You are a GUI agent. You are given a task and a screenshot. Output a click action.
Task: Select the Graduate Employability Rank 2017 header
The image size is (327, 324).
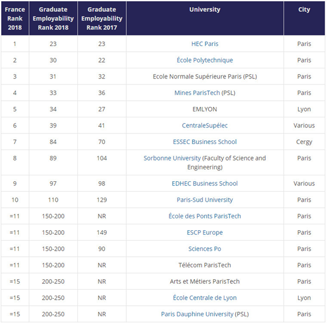pos(102,18)
